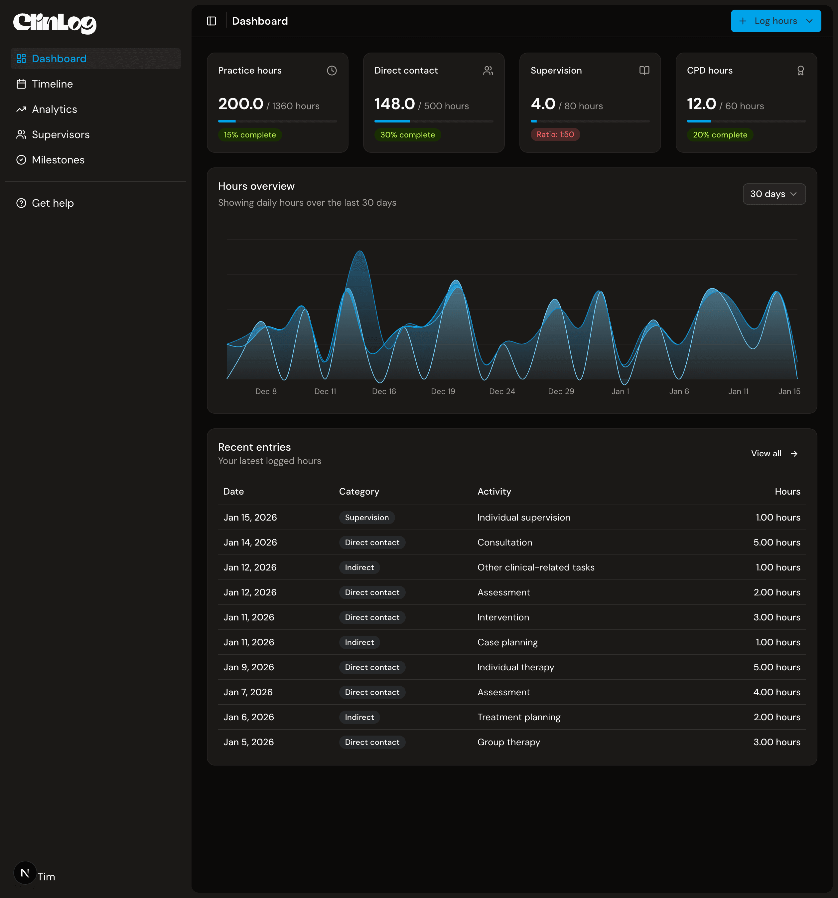Click the Practice hours progress bar
The width and height of the screenshot is (838, 898).
click(x=277, y=121)
